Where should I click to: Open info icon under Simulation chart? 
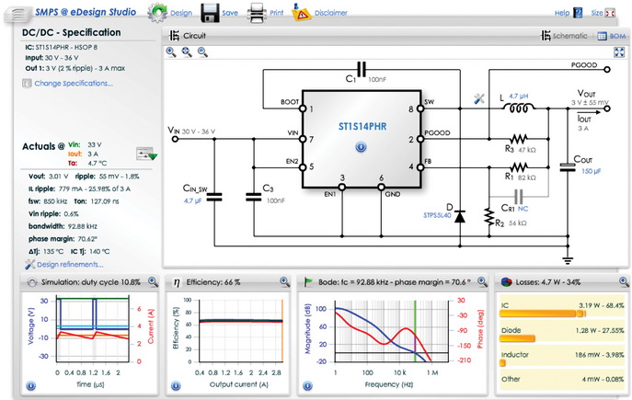click(31, 386)
